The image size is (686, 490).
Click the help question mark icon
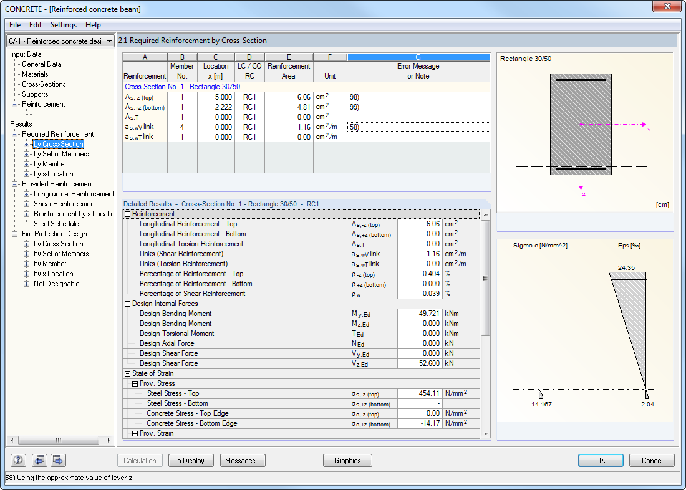18,460
